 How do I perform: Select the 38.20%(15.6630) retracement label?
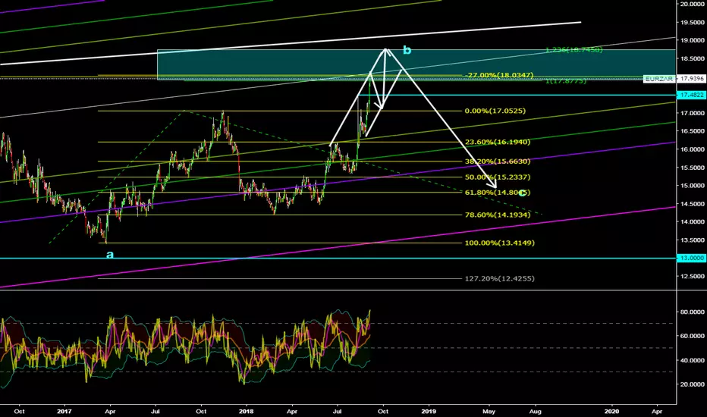[498, 161]
